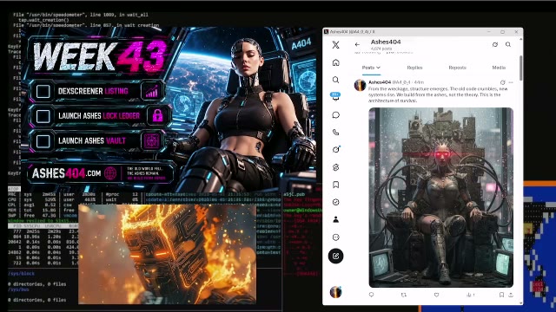Screen dimensions: 556x312
Task: Open Bookmarks in the X sidebar
Action: [335, 185]
